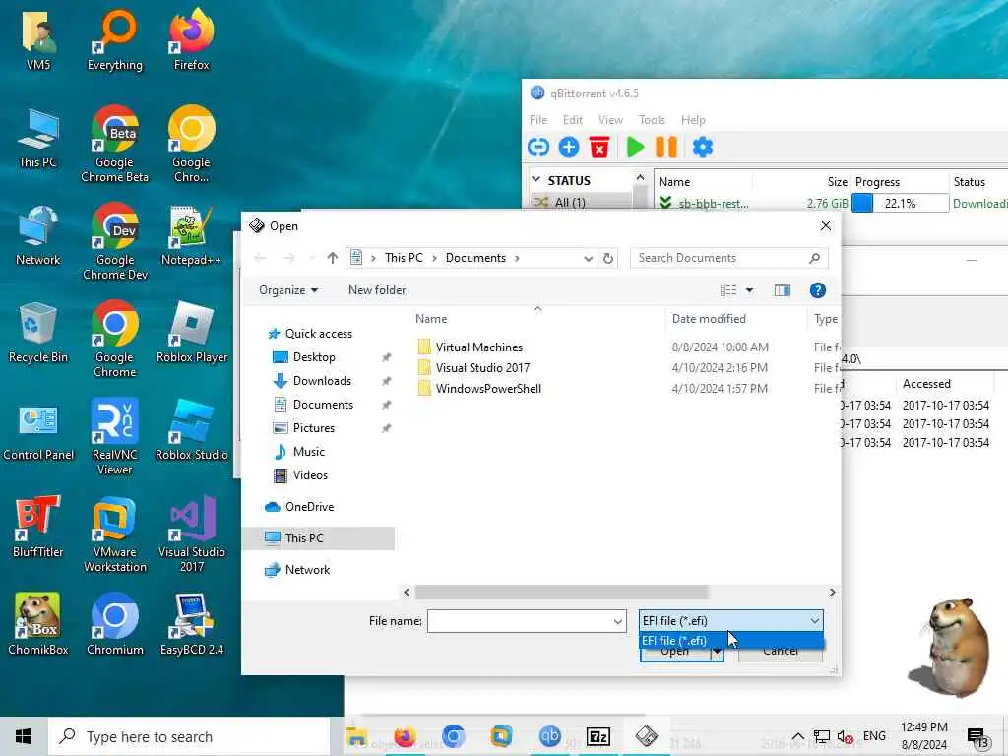
Task: Open the Chromium desktop shortcut
Action: coord(115,624)
